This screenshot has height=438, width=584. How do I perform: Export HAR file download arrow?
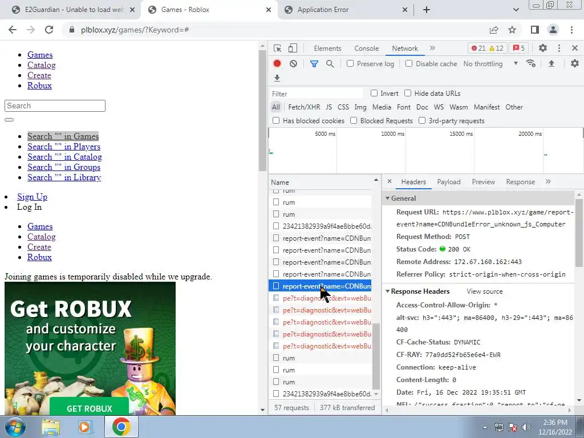pyautogui.click(x=277, y=78)
